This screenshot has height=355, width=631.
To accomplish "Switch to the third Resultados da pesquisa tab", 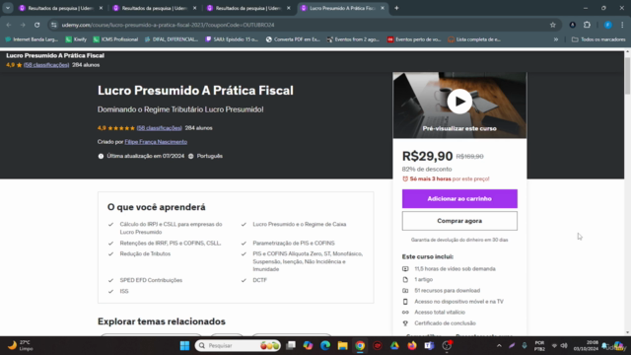I will tap(247, 8).
